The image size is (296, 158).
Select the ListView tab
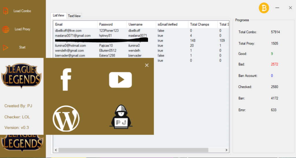point(58,16)
